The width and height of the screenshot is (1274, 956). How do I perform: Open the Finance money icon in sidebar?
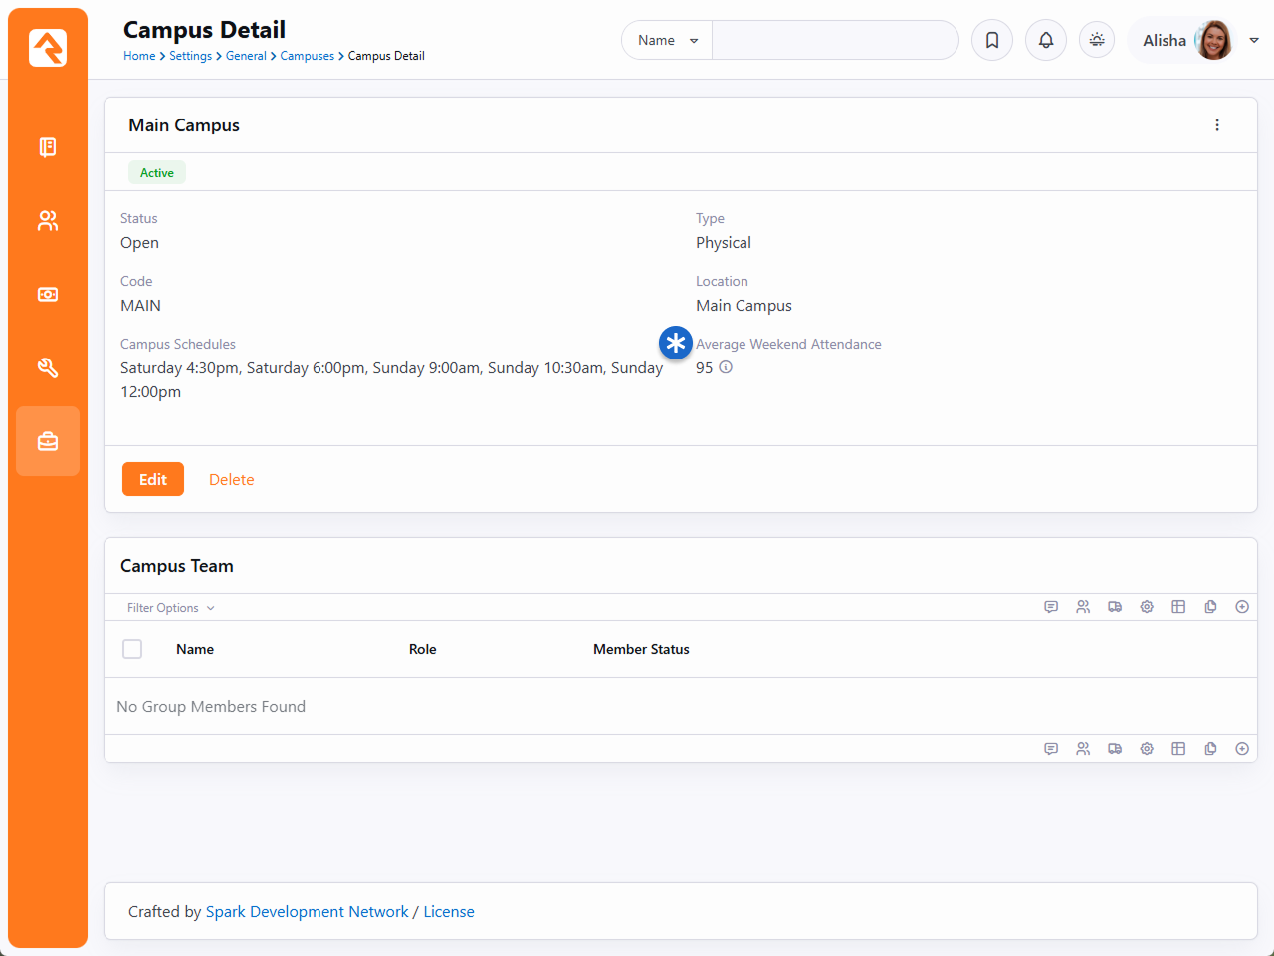48,295
